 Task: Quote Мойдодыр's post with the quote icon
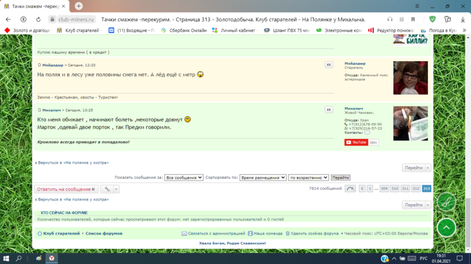click(329, 65)
